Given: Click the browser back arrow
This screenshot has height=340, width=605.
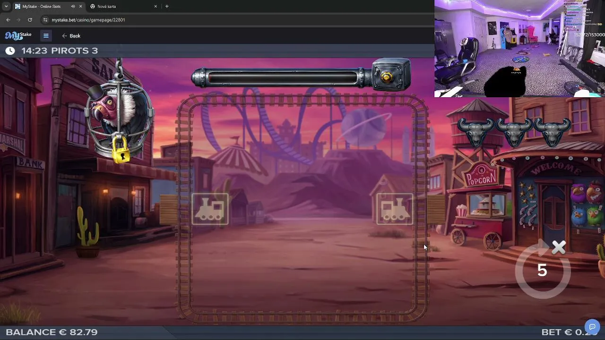Looking at the screenshot, I should click(x=8, y=20).
